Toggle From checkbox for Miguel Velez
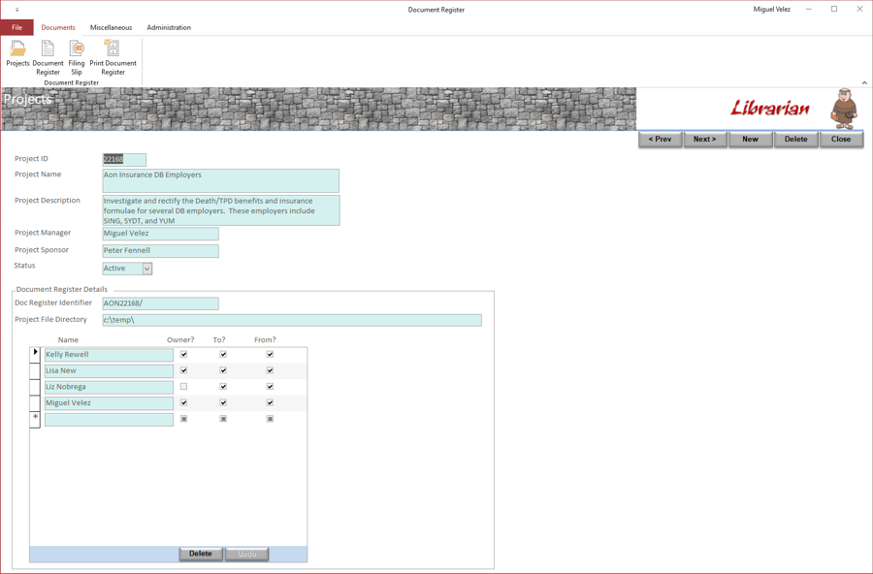The width and height of the screenshot is (873, 574). 270,402
